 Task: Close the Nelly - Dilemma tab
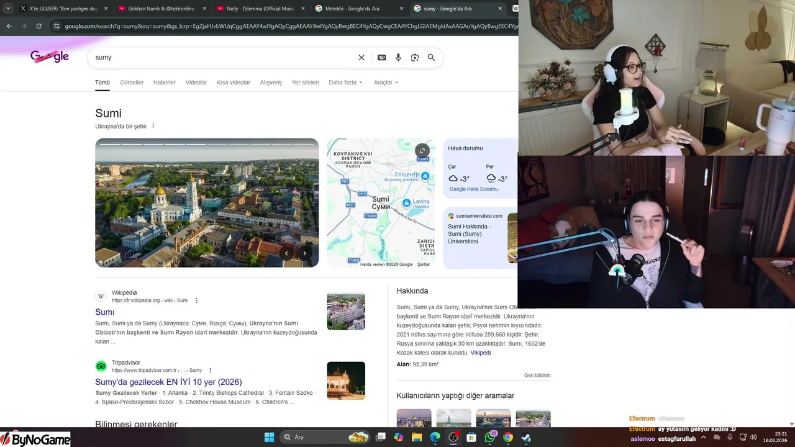pyautogui.click(x=303, y=9)
